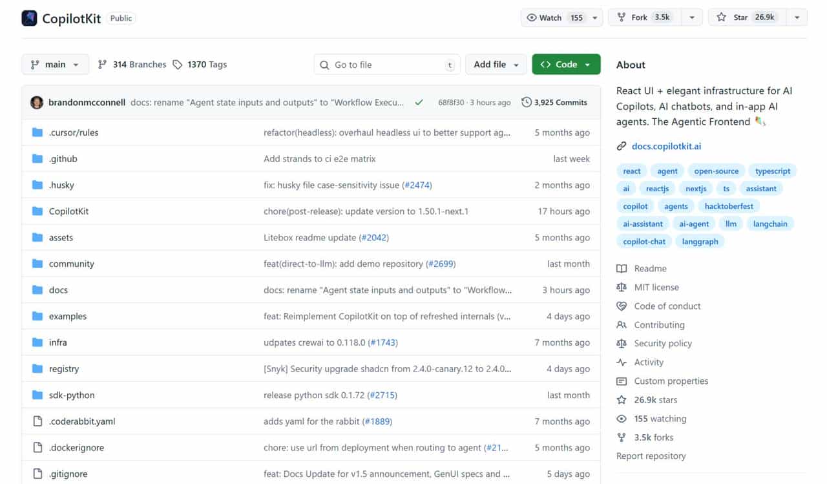827x484 pixels.
Task: Open the Add file dropdown
Action: pos(496,64)
